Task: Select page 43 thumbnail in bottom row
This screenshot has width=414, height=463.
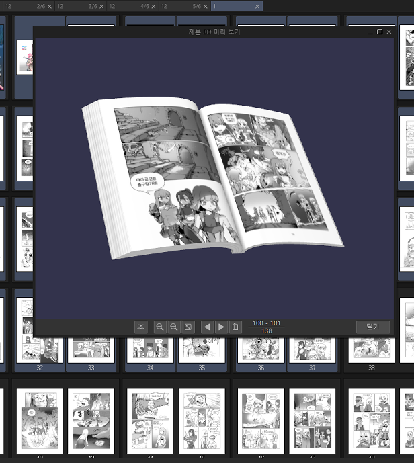Action: coord(91,421)
